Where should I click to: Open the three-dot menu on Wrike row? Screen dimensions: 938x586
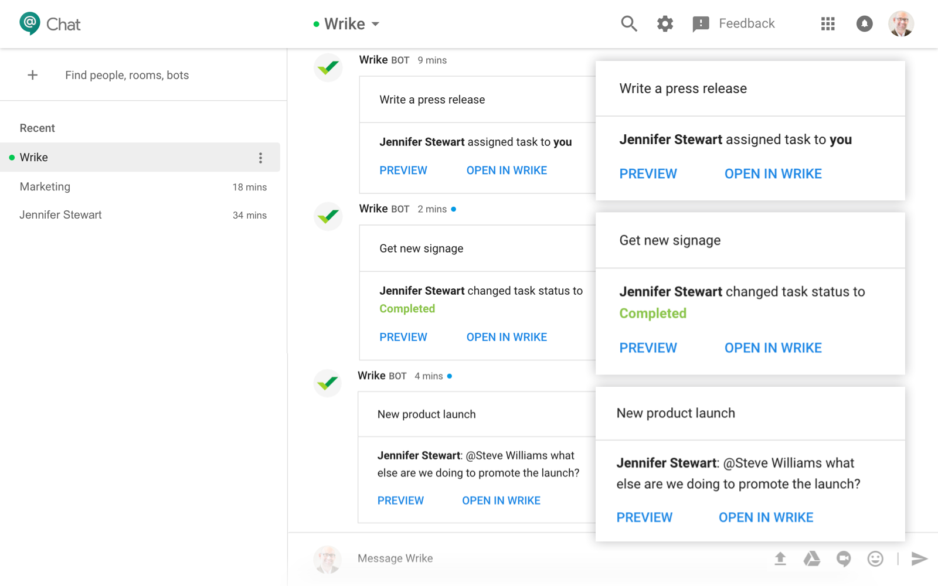coord(261,158)
